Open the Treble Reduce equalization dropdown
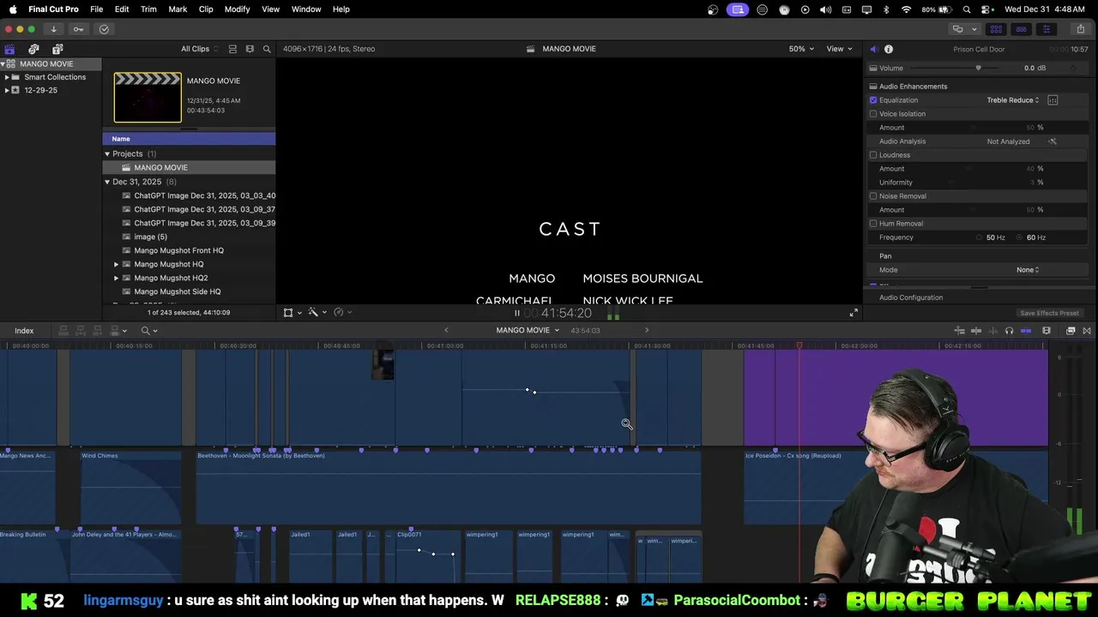The width and height of the screenshot is (1098, 617). 1013,100
